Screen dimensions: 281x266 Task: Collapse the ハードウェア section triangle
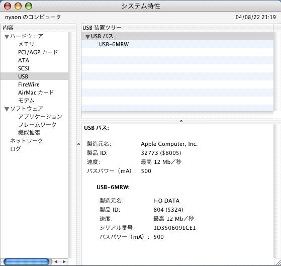pos(7,37)
